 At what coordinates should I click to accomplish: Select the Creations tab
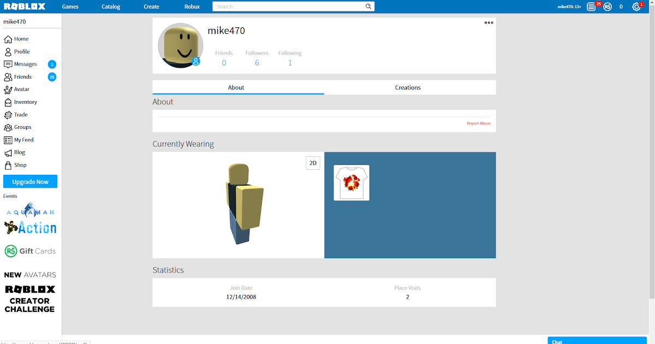410,87
